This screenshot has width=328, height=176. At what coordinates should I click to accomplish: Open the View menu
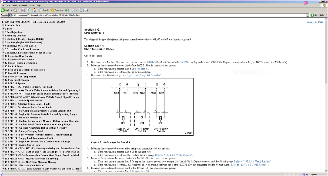(x=15, y=5)
